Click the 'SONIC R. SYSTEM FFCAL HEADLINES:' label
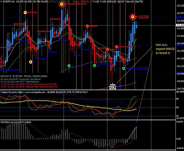This screenshot has width=184, height=151. point(24,76)
